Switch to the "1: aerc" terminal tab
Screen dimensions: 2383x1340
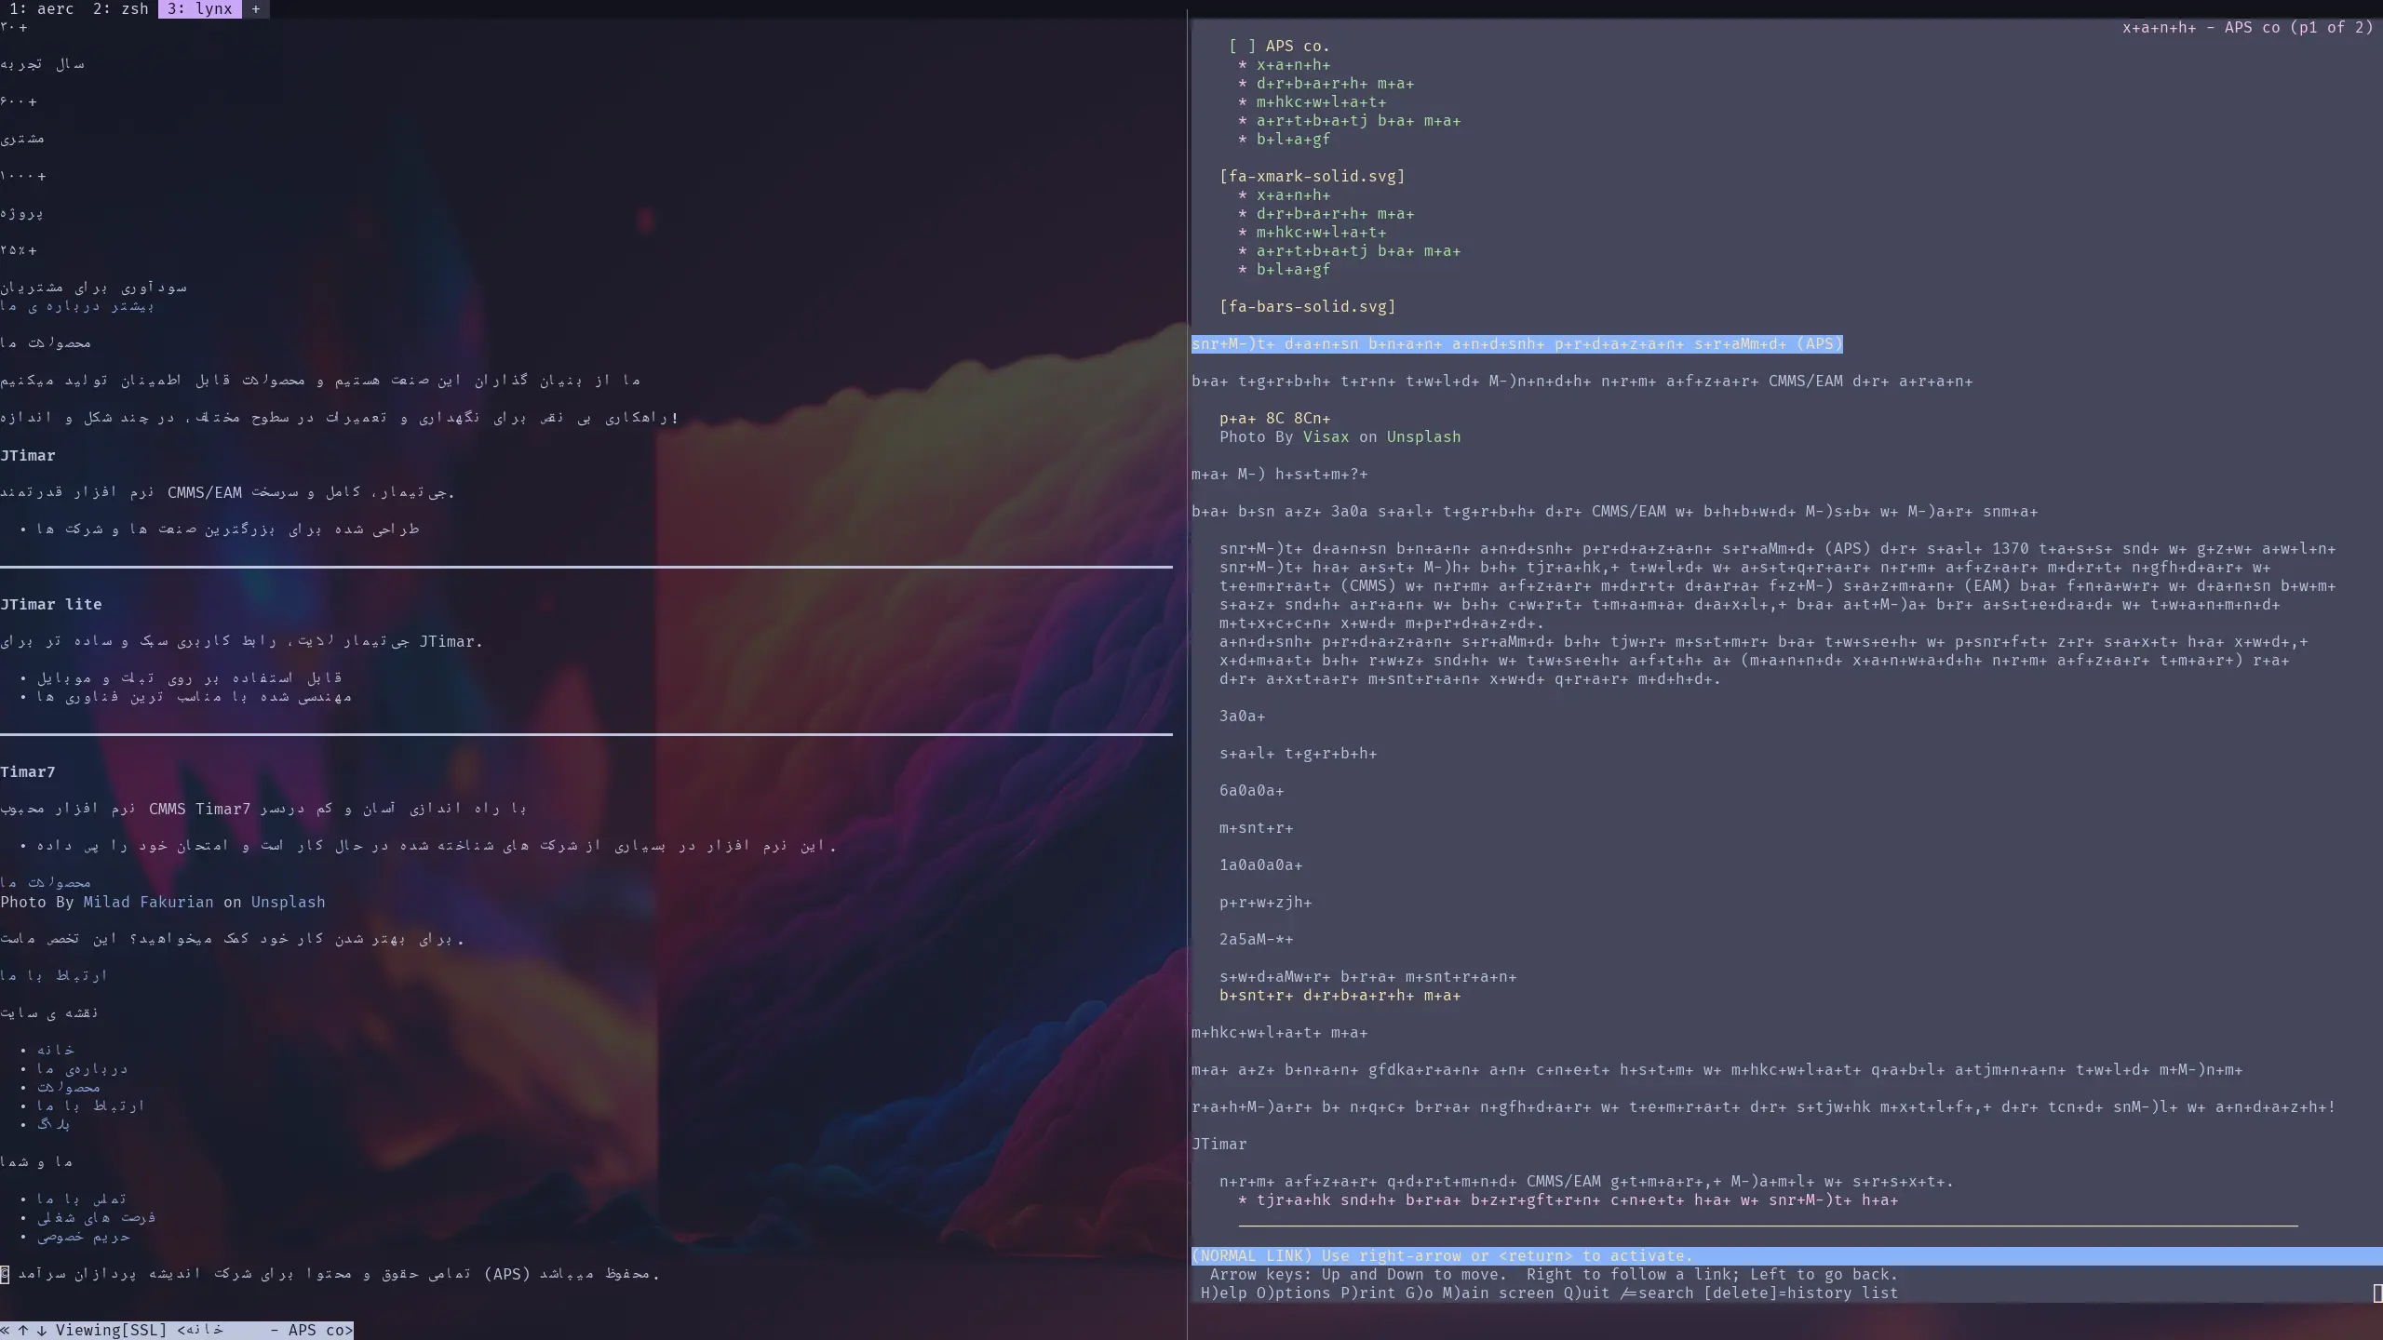[x=41, y=8]
